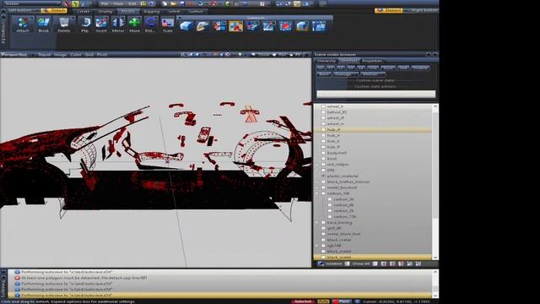540x304 pixels.
Task: Open the File menu
Action: point(105,3)
